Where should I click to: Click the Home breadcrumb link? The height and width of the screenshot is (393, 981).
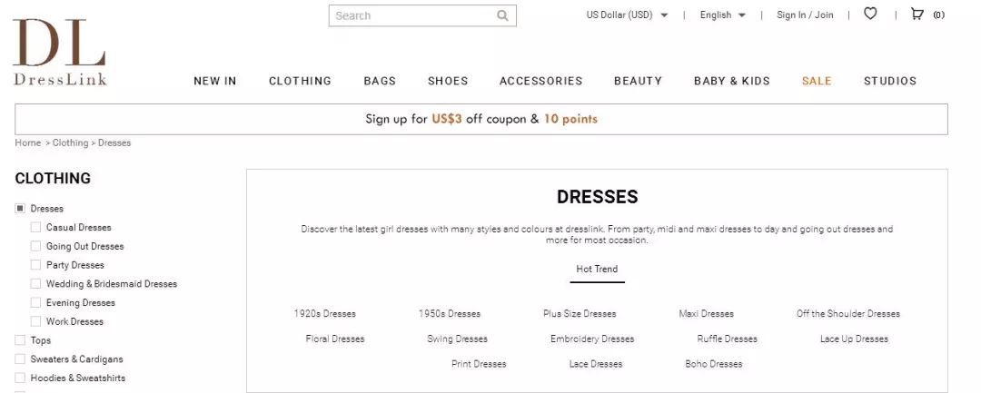(28, 143)
